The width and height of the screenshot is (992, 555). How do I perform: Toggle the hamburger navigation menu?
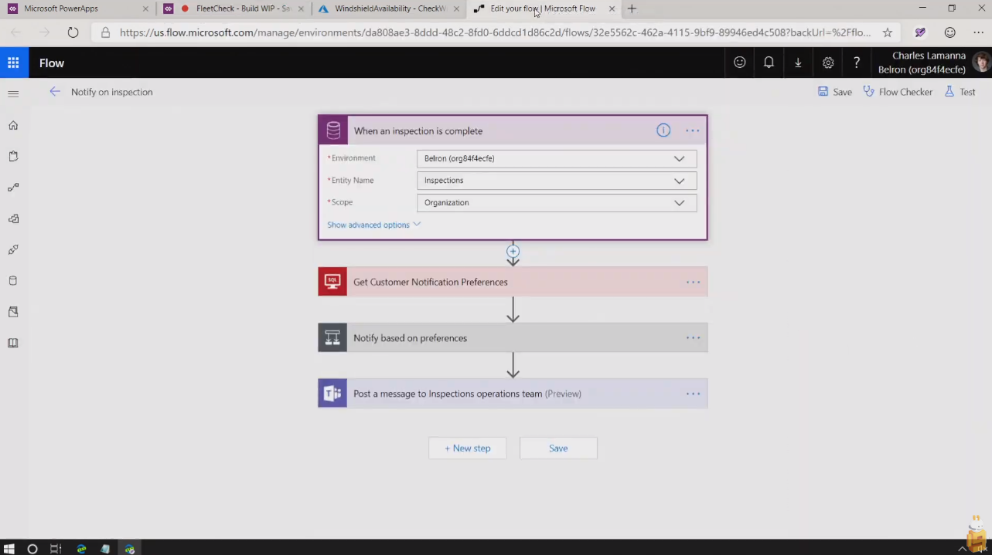coord(13,93)
